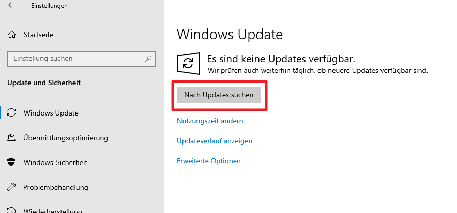Click the Übermittlungsoptimierung sidebar icon
457x213 pixels.
tap(11, 138)
